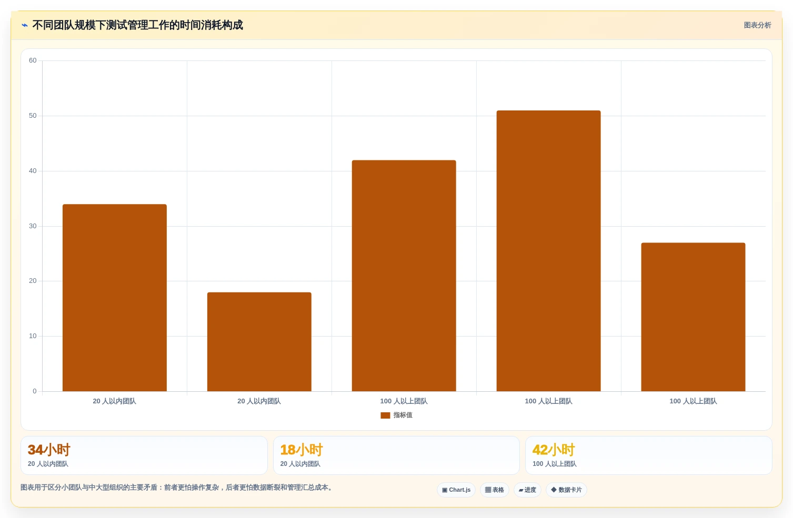
Task: Click the chart title 不同团队规模下测试管理工作的时间消耗构成
Action: pyautogui.click(x=137, y=25)
